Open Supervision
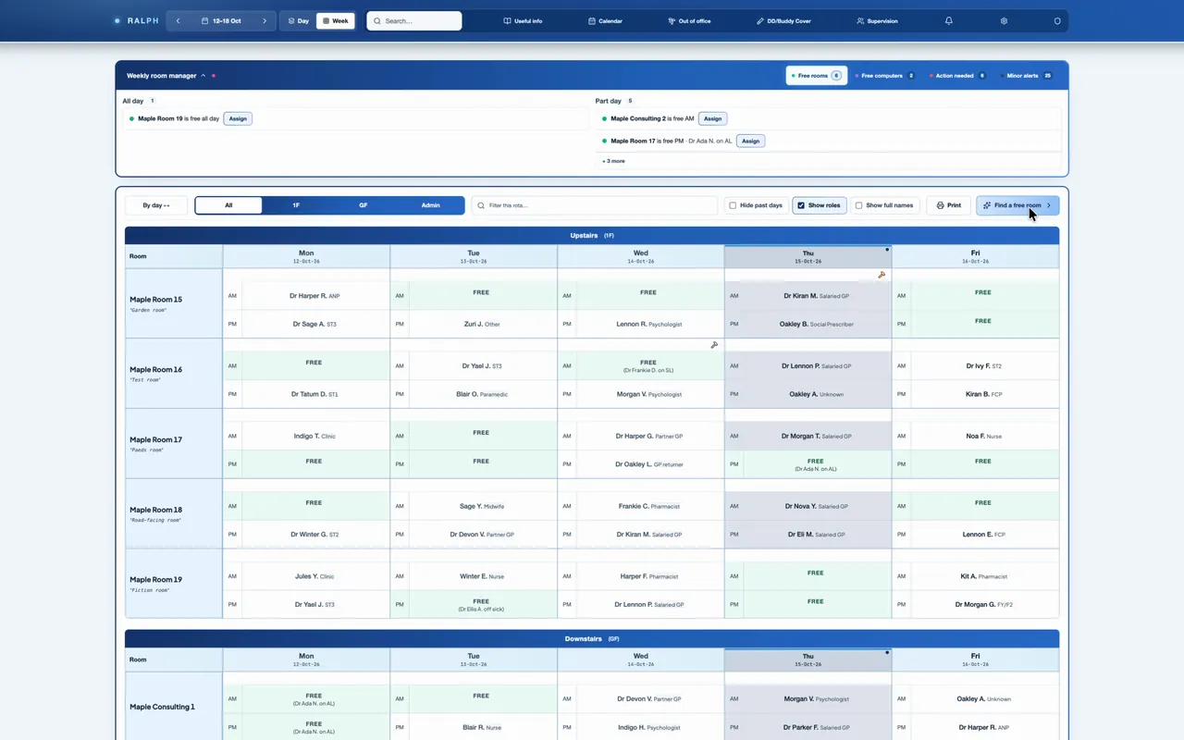The image size is (1184, 740). [877, 20]
